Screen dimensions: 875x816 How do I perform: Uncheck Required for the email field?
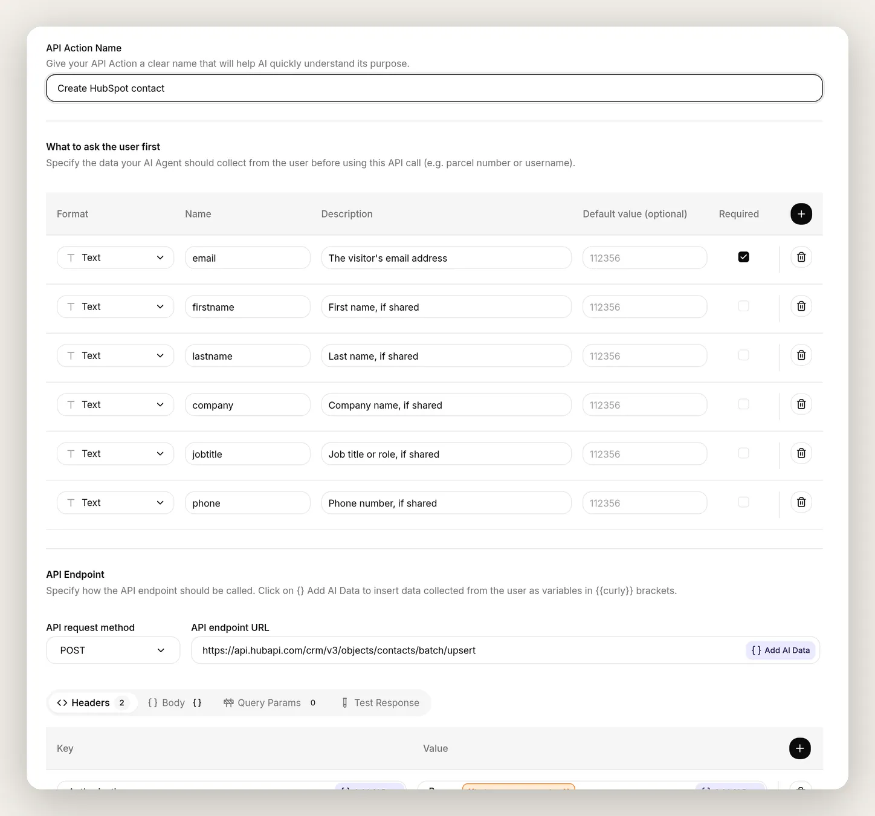point(743,257)
